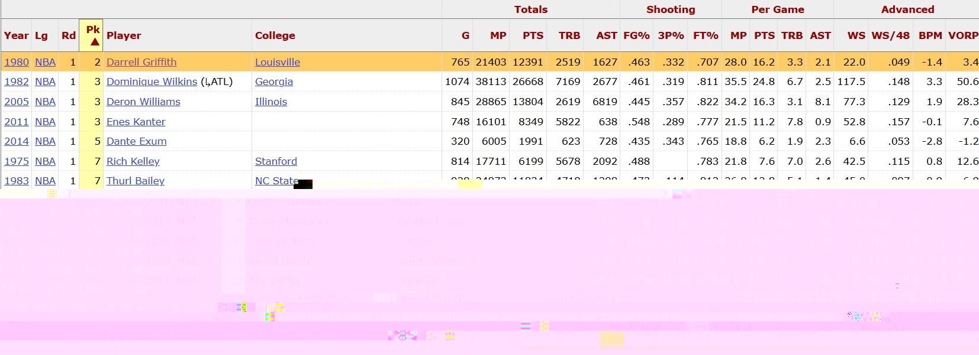Sort by the College column header
This screenshot has height=355, width=979.
click(275, 35)
